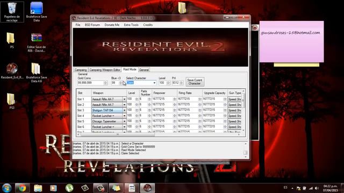This screenshot has width=344, height=193.
Task: Adjust Slot 1 Level spinner
Action: (137, 99)
